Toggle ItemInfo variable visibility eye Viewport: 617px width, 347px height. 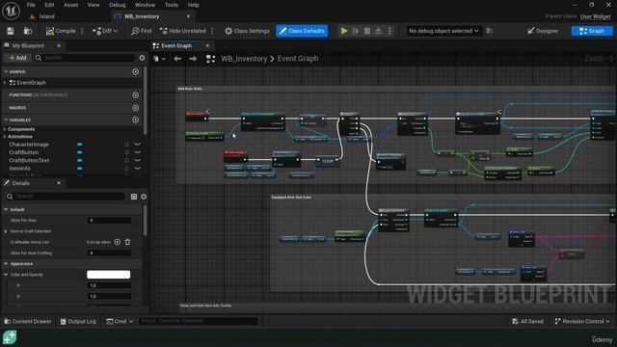coord(137,168)
